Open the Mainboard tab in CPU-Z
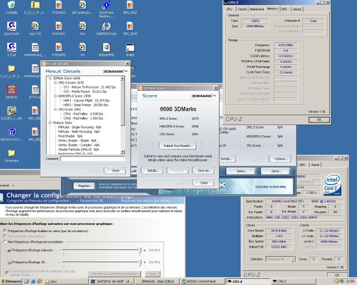Viewport: 357px width, 285px height. (x=257, y=9)
